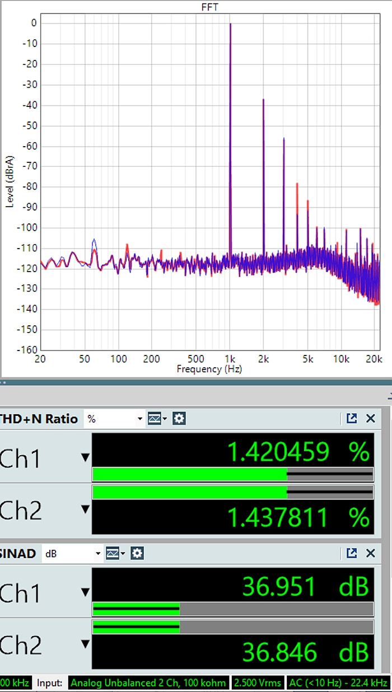Pop out the SINAD panel

coord(352,553)
